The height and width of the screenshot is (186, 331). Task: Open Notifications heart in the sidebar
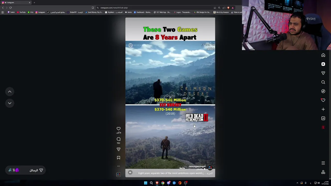[x=323, y=100]
